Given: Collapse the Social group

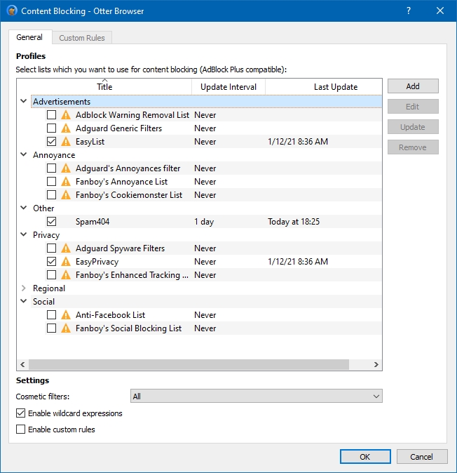Looking at the screenshot, I should click(x=24, y=301).
